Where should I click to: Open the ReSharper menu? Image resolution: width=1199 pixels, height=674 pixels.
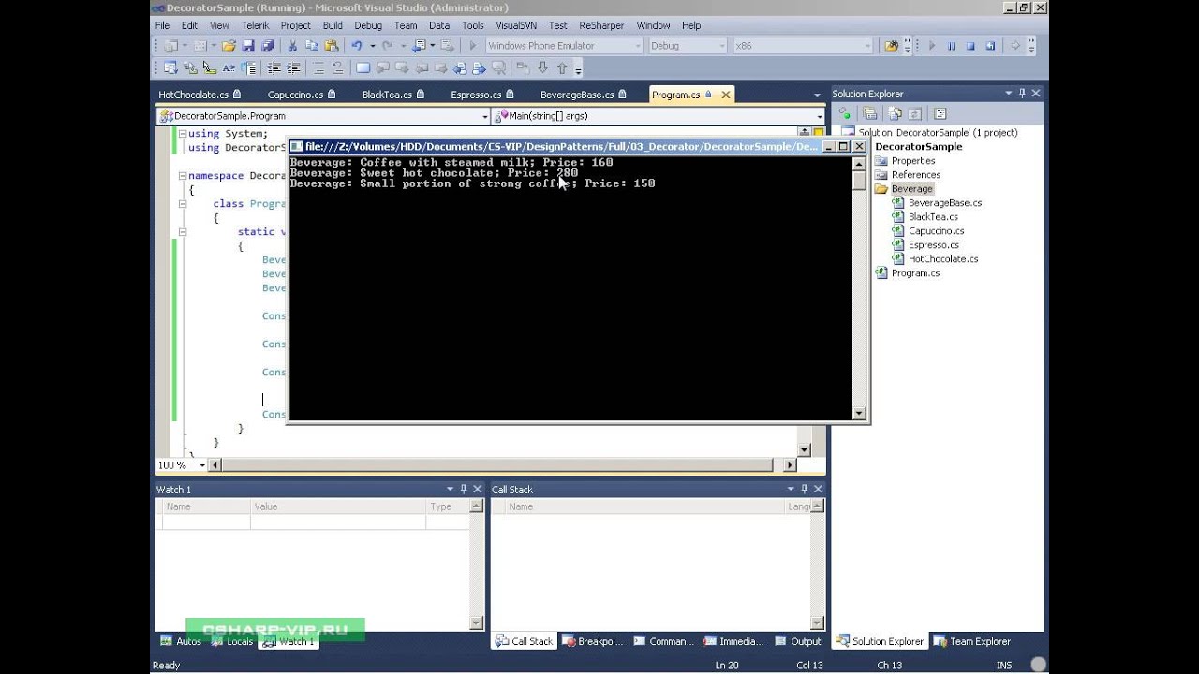pyautogui.click(x=601, y=25)
